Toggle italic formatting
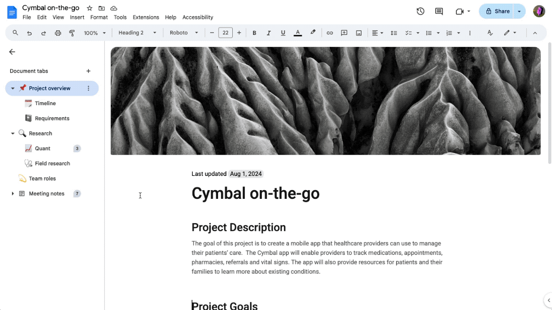Image resolution: width=552 pixels, height=310 pixels. click(x=269, y=33)
